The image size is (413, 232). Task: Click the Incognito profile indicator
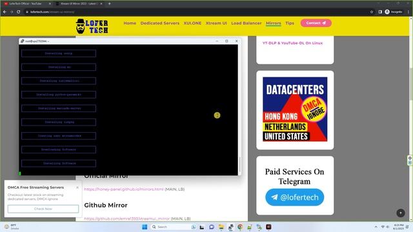(394, 12)
